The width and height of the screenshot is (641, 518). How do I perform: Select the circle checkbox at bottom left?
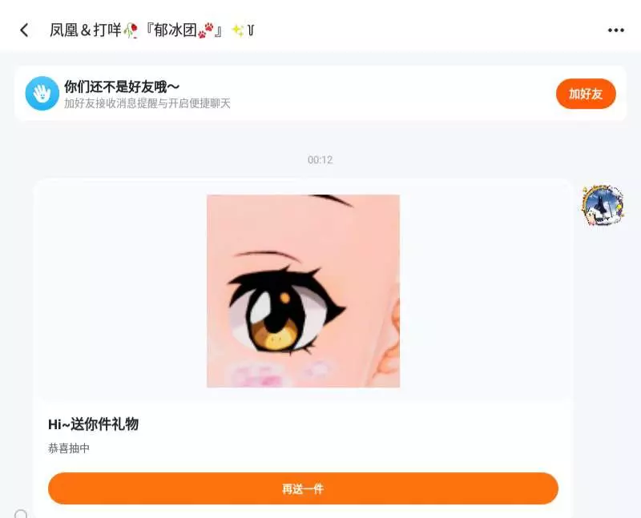tap(21, 514)
